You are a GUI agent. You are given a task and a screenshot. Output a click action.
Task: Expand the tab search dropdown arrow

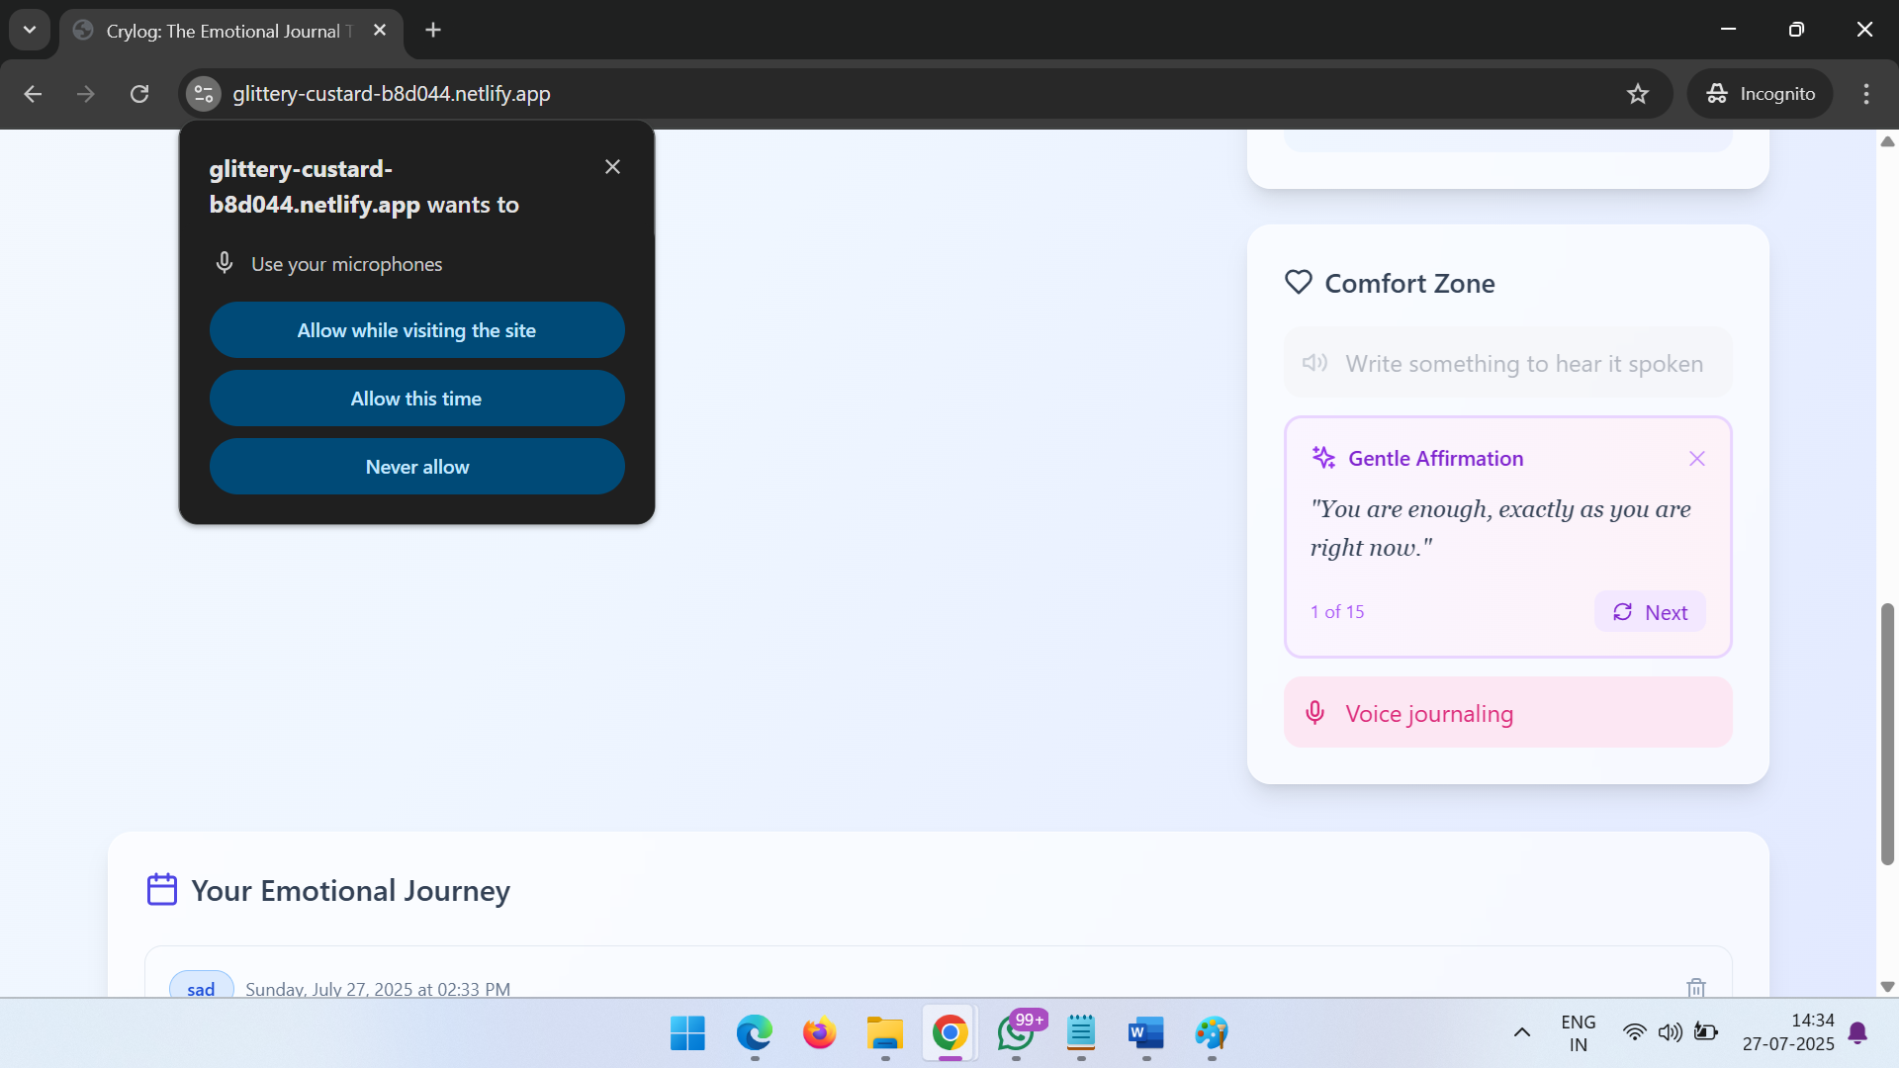coord(30,30)
